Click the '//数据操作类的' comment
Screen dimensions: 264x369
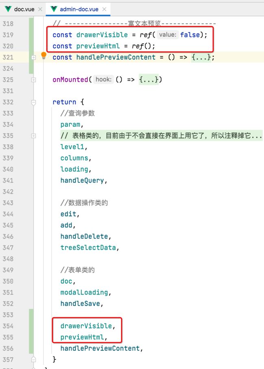coord(84,203)
